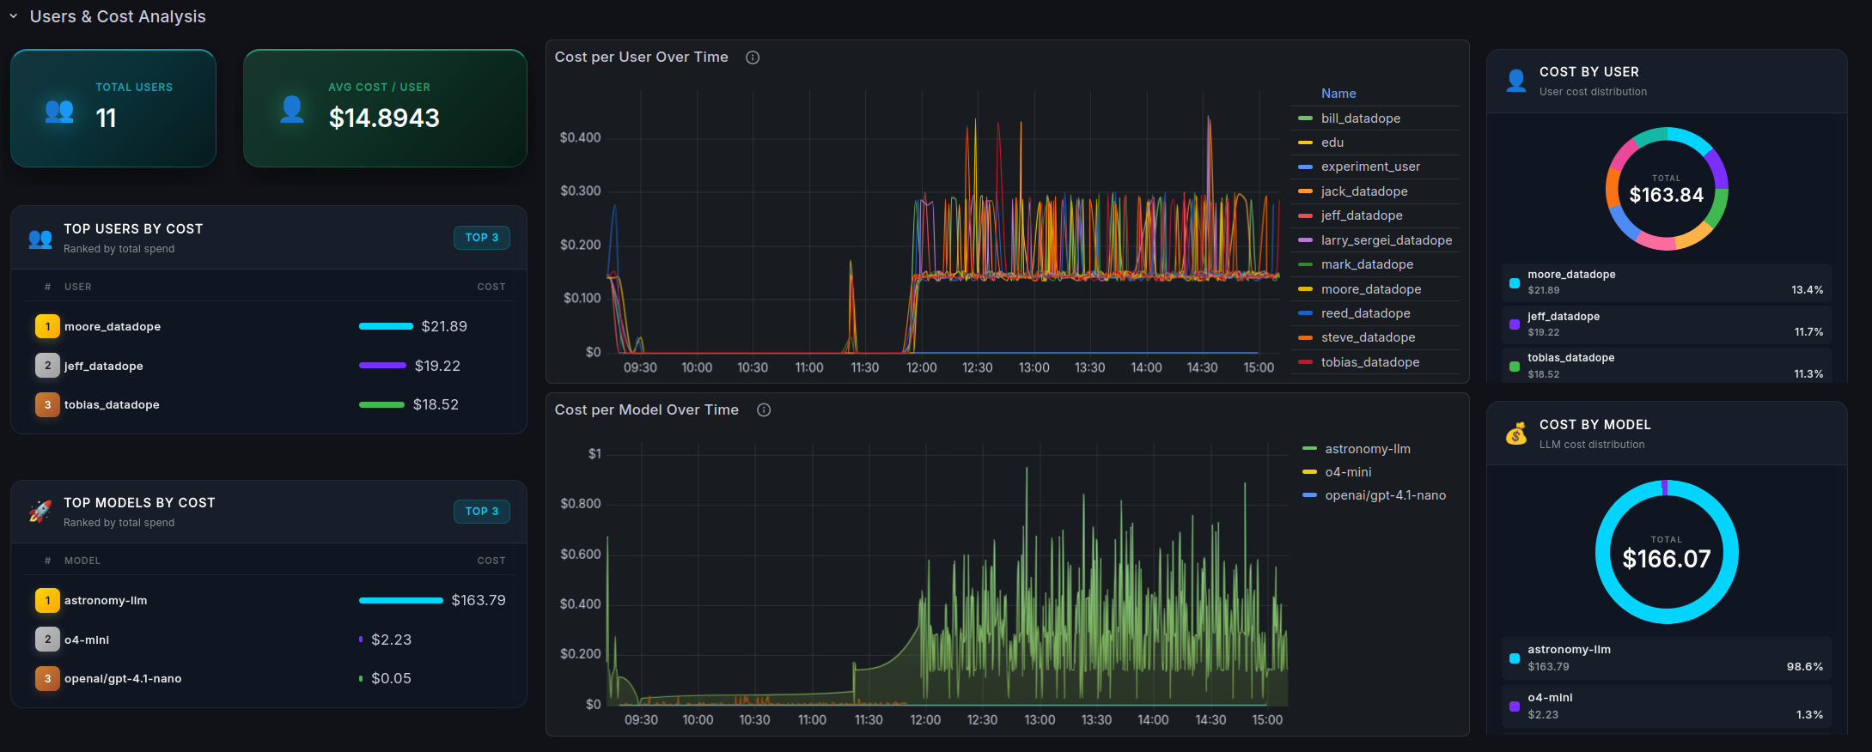Toggle astronomy-llm series in model chart legend
This screenshot has width=1872, height=752.
point(1368,449)
